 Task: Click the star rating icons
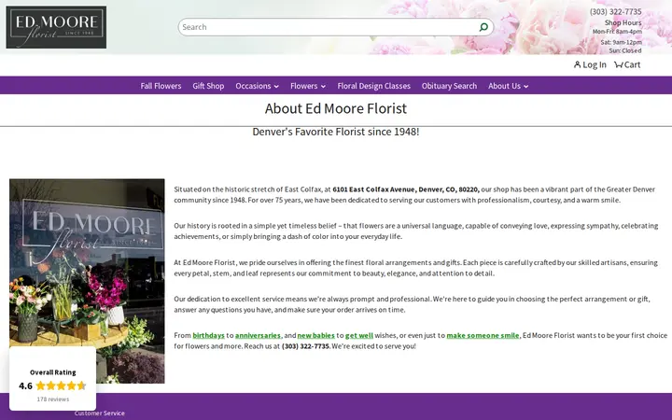62,385
